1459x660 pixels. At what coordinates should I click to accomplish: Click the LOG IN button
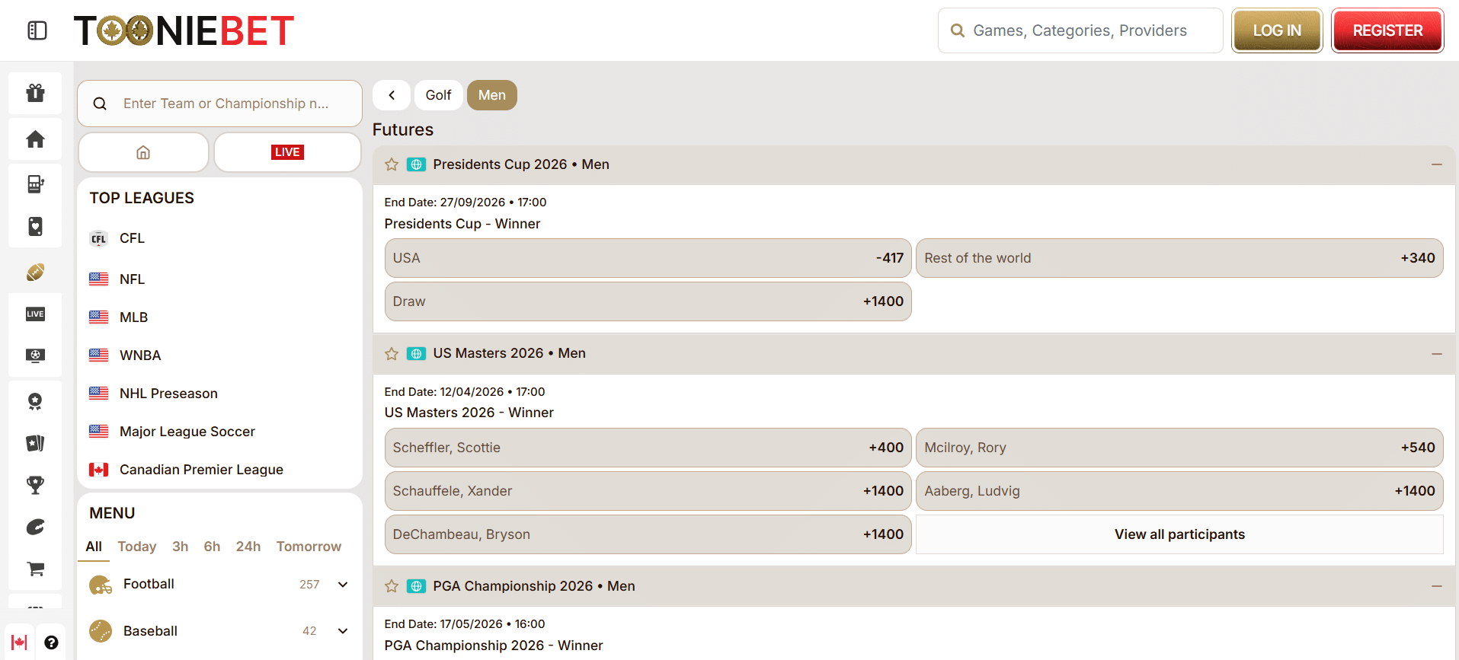[1277, 30]
